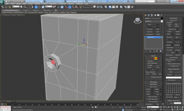
Task: Open the Material Editor icon
Action: [121, 7]
